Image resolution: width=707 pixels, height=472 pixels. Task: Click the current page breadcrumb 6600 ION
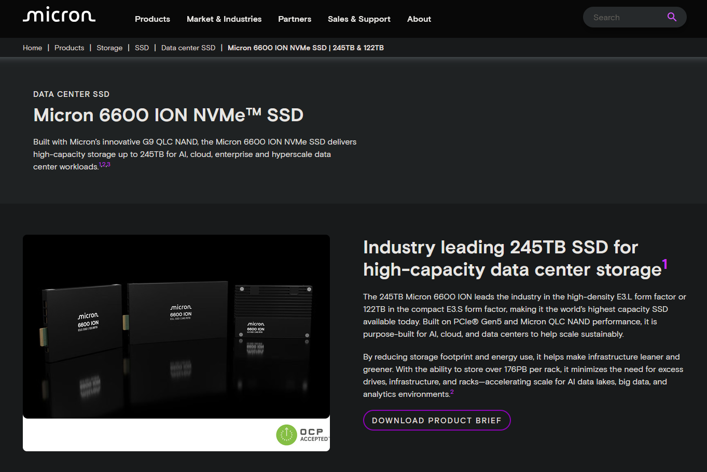306,48
